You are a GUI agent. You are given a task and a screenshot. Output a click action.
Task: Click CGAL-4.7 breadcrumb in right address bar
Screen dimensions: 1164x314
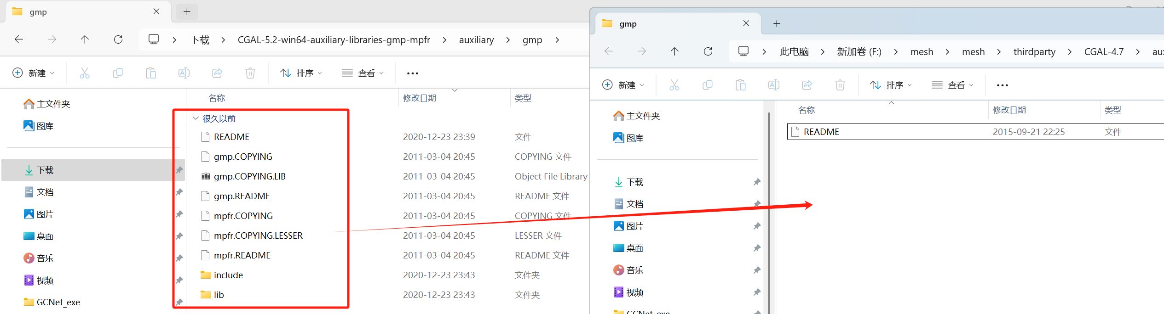click(x=1104, y=52)
